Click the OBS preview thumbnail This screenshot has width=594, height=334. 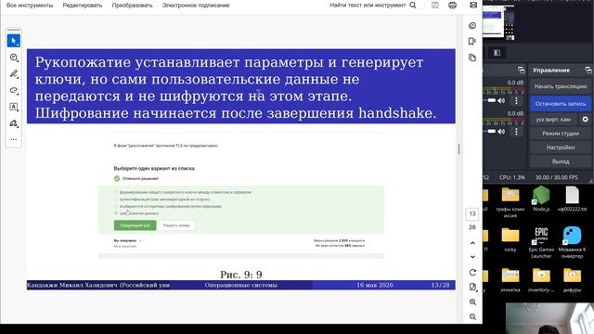[498, 21]
